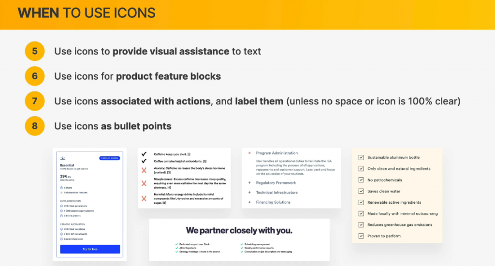This screenshot has height=266, width=495.
Task: Click the yellow number 8 circle
Action: pyautogui.click(x=34, y=126)
